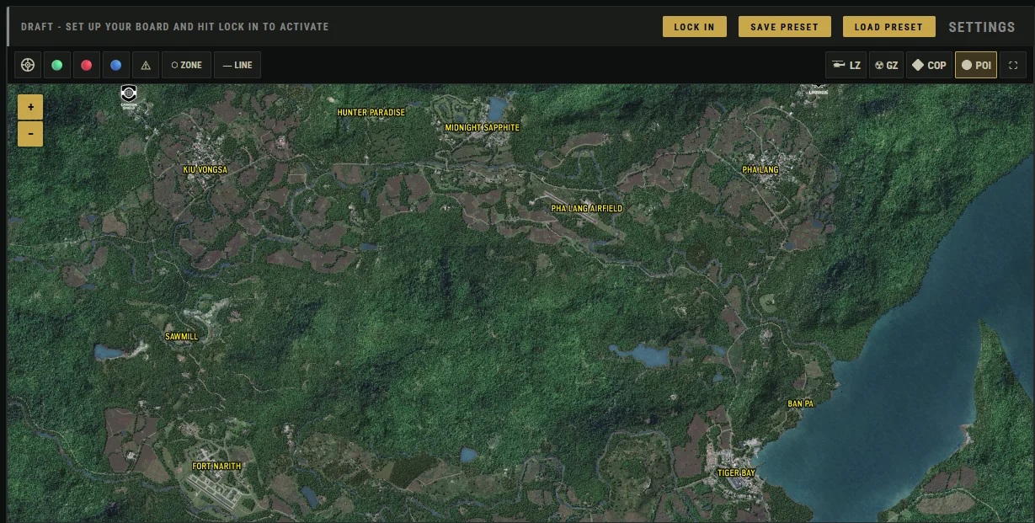Screen dimensions: 1035x523
Task: Select the HUNTER PARADISE map label
Action: point(371,112)
